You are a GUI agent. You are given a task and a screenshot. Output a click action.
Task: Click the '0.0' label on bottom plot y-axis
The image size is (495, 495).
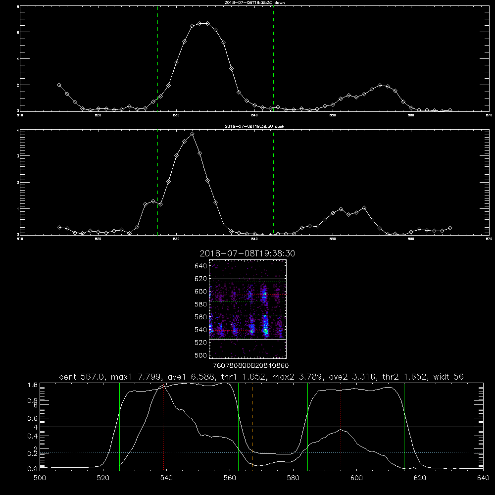(x=33, y=469)
